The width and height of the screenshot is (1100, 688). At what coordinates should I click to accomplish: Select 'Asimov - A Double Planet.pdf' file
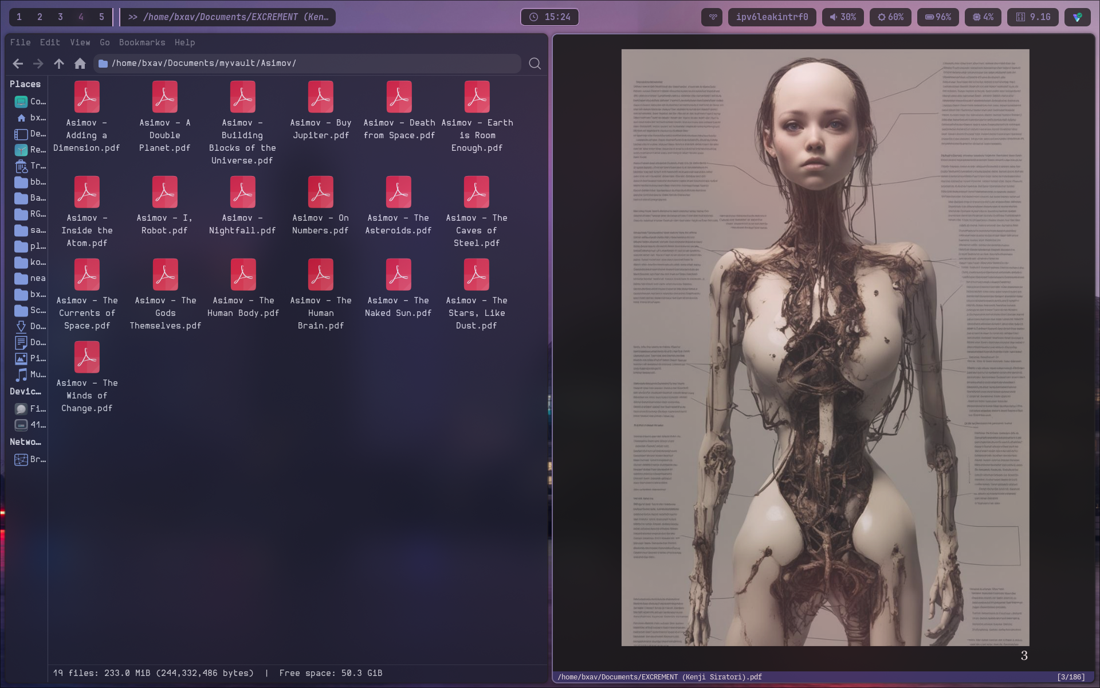pos(165,116)
